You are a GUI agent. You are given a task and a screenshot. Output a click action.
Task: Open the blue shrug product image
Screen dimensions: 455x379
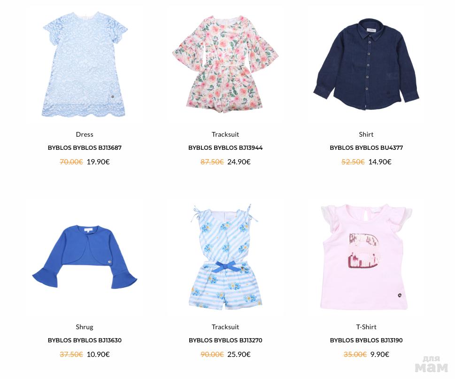[x=85, y=257]
